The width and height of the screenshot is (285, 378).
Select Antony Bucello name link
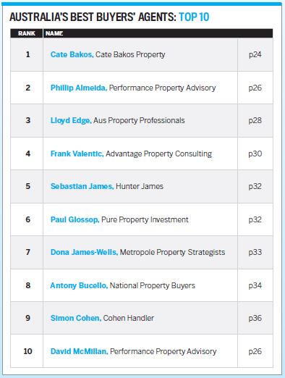tap(79, 285)
